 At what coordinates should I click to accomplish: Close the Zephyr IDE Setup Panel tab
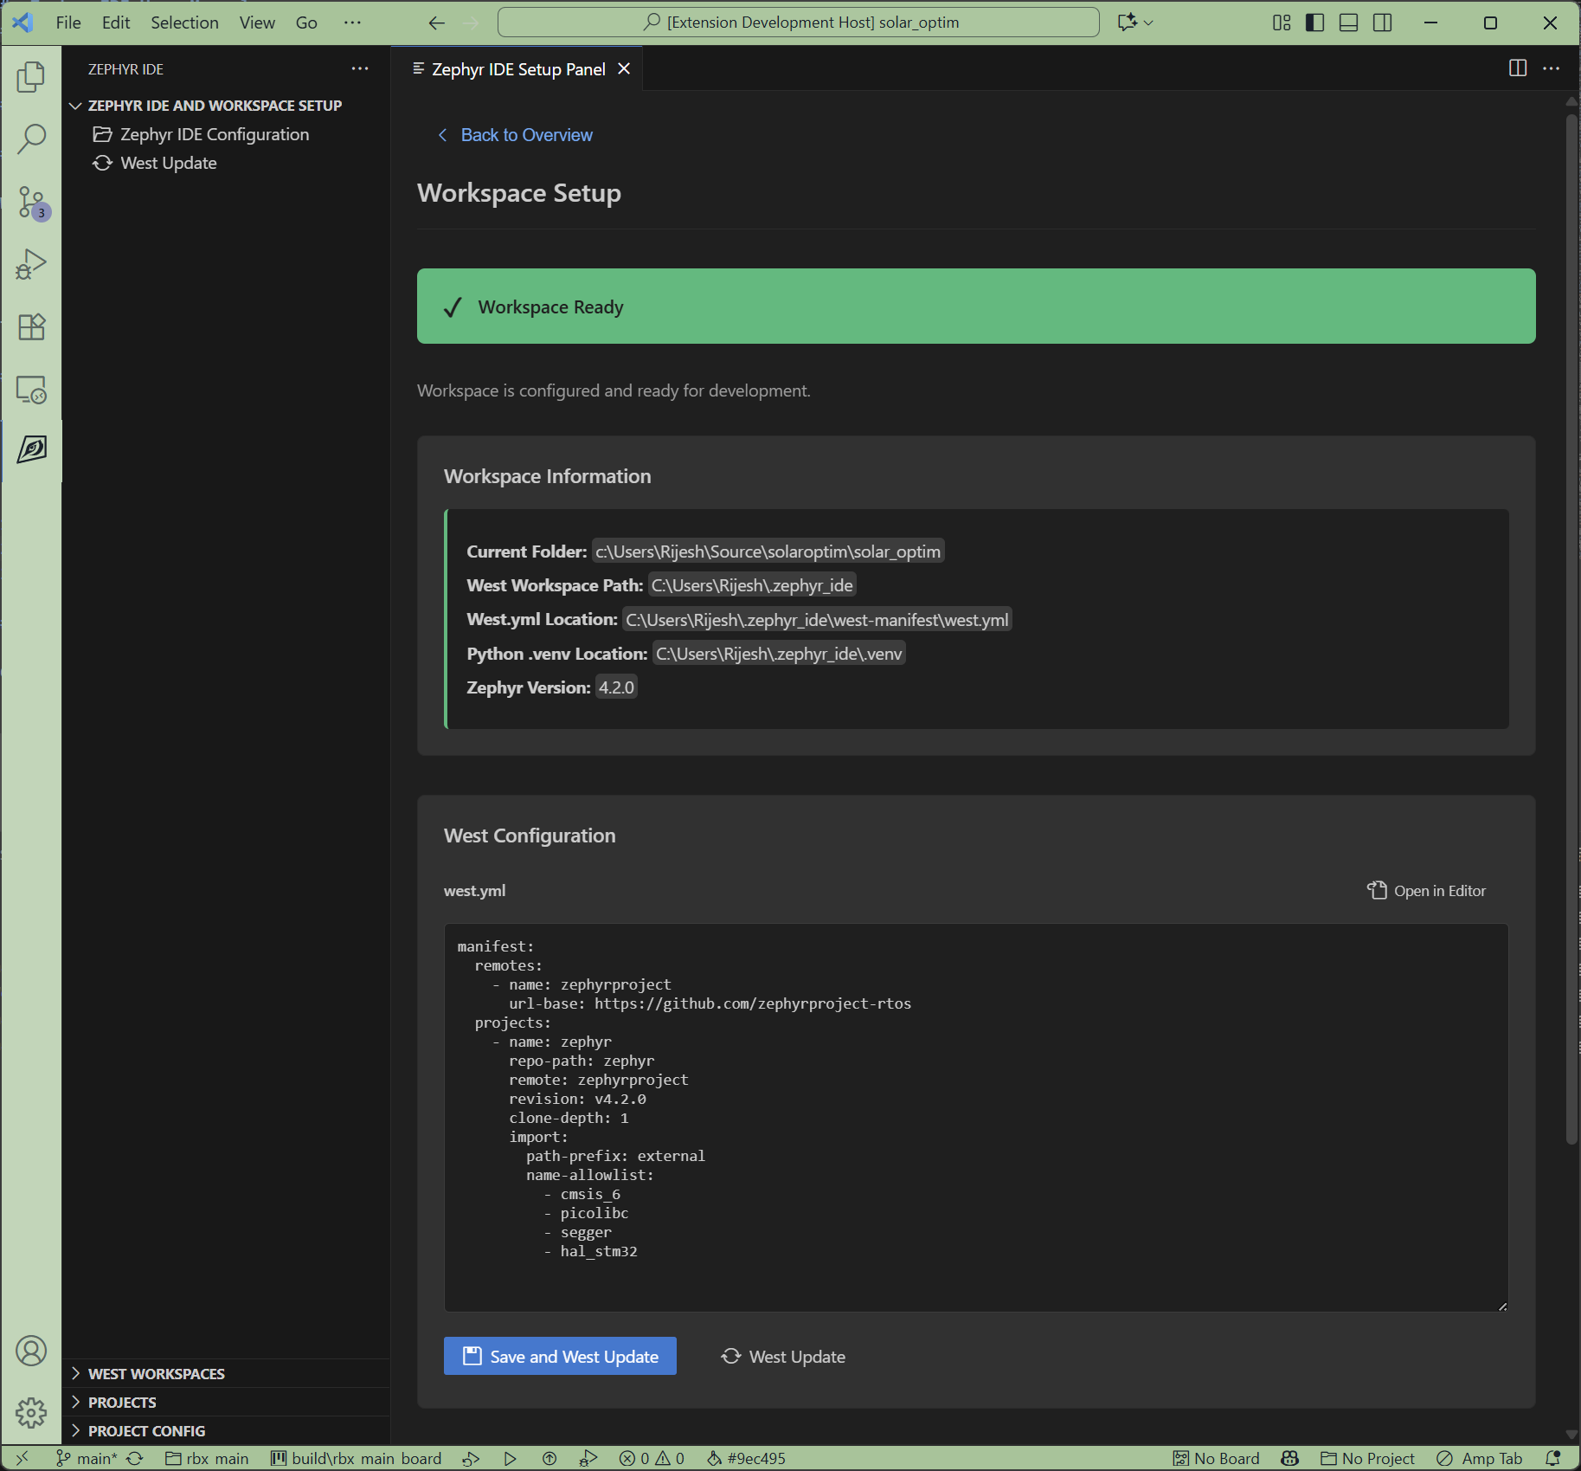(624, 68)
